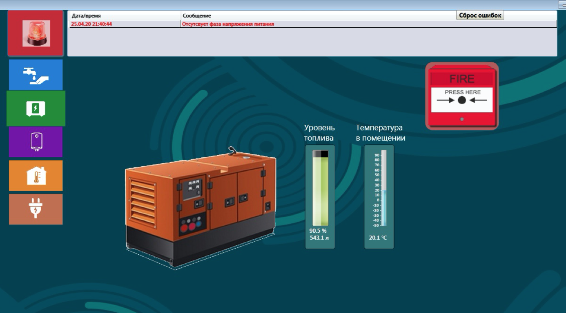This screenshot has width=566, height=313.
Task: Open the purple water heater tile
Action: 36,142
